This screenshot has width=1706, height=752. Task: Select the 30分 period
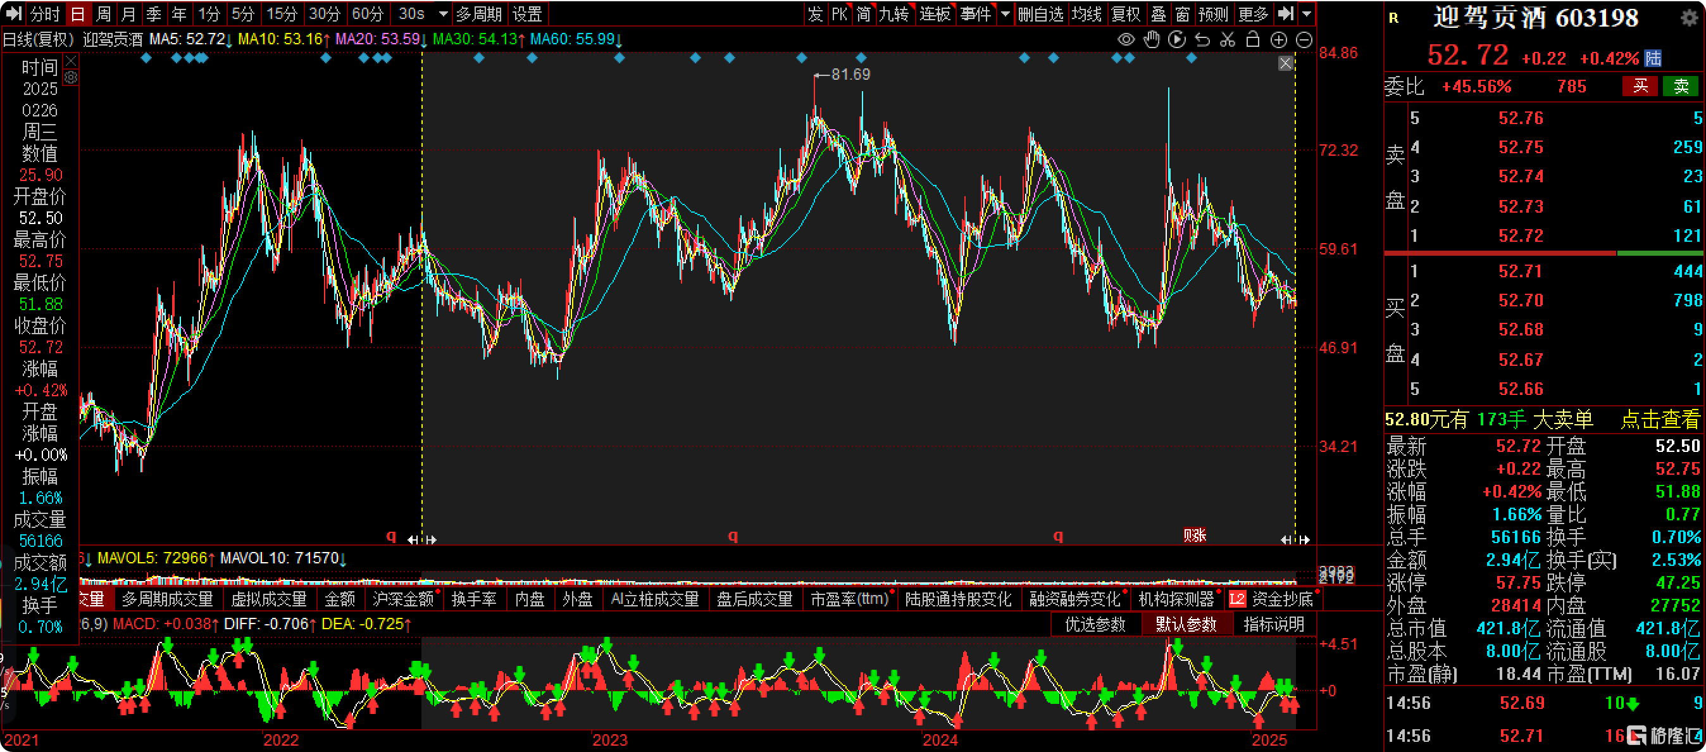[325, 13]
